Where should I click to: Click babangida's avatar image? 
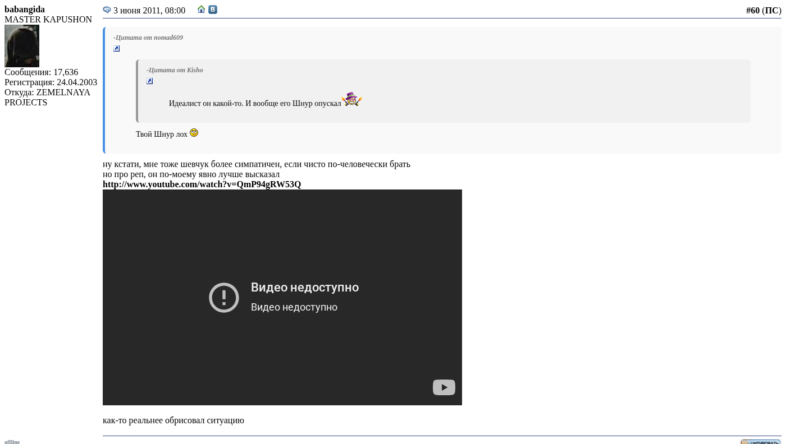22,46
